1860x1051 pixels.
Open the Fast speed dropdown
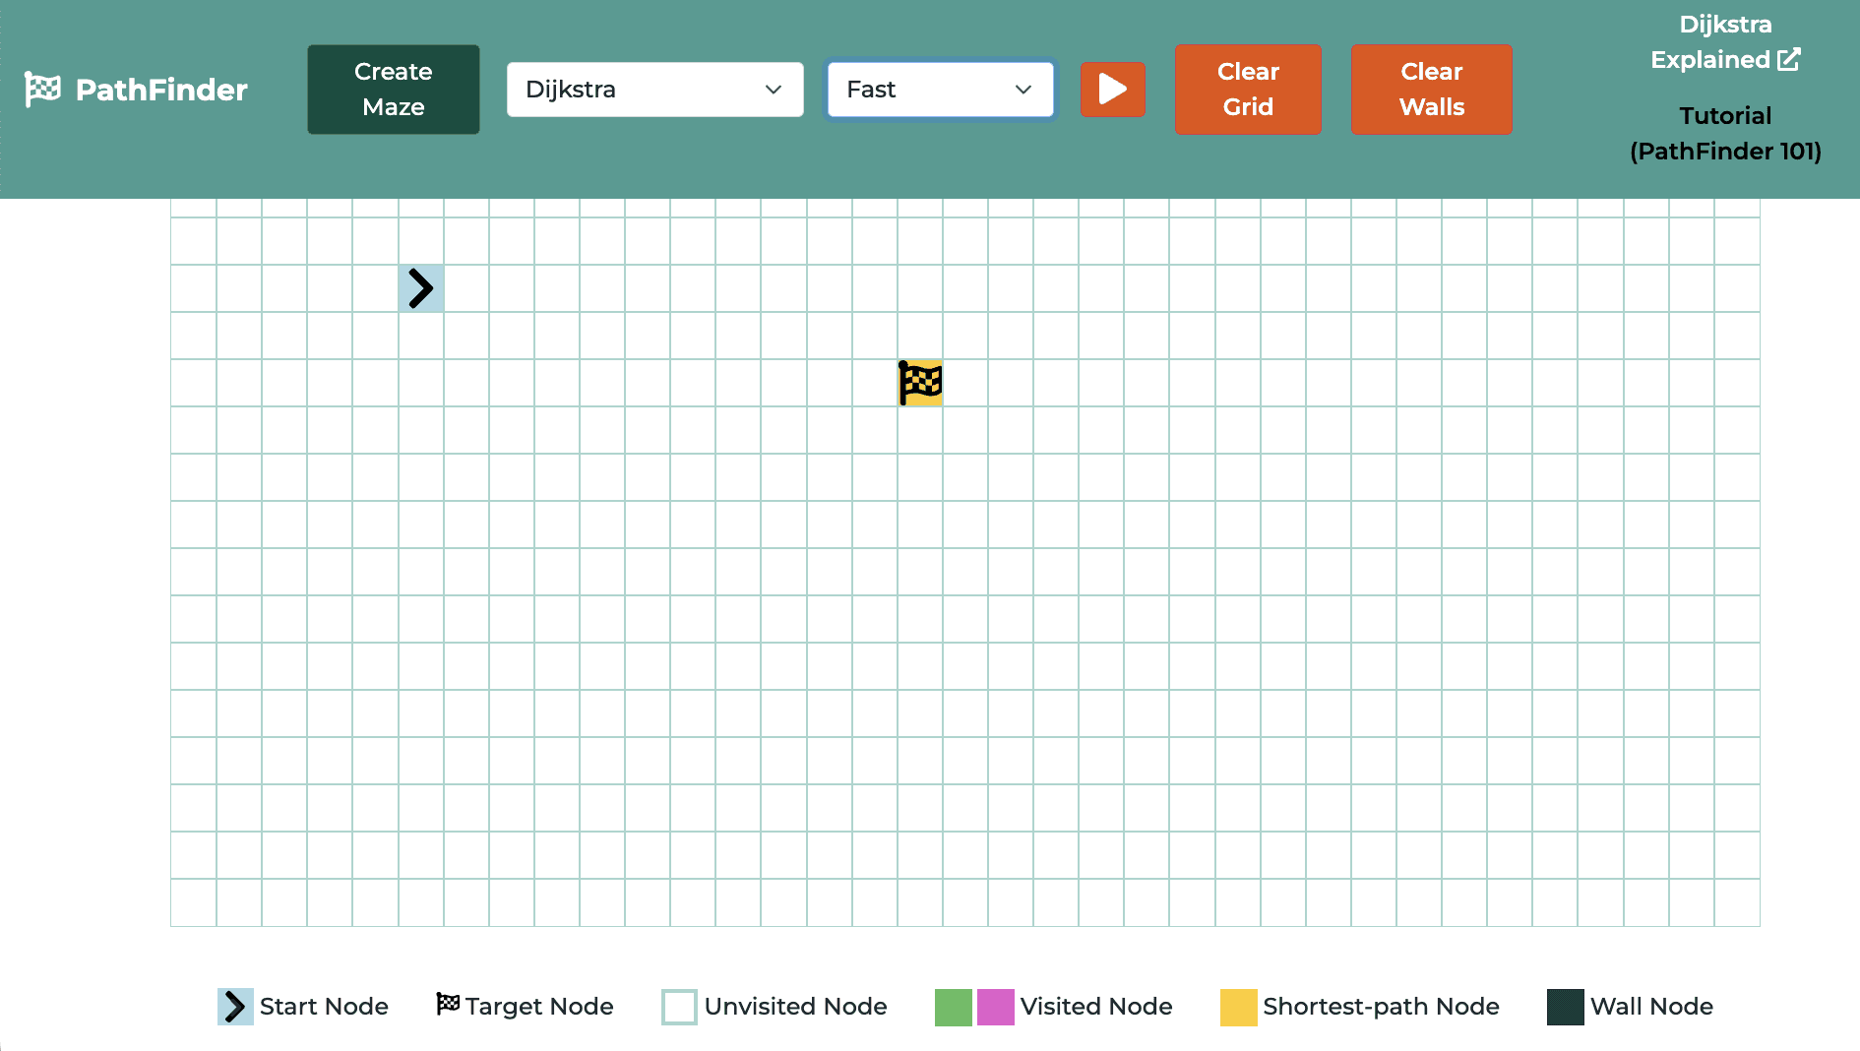pyautogui.click(x=941, y=90)
